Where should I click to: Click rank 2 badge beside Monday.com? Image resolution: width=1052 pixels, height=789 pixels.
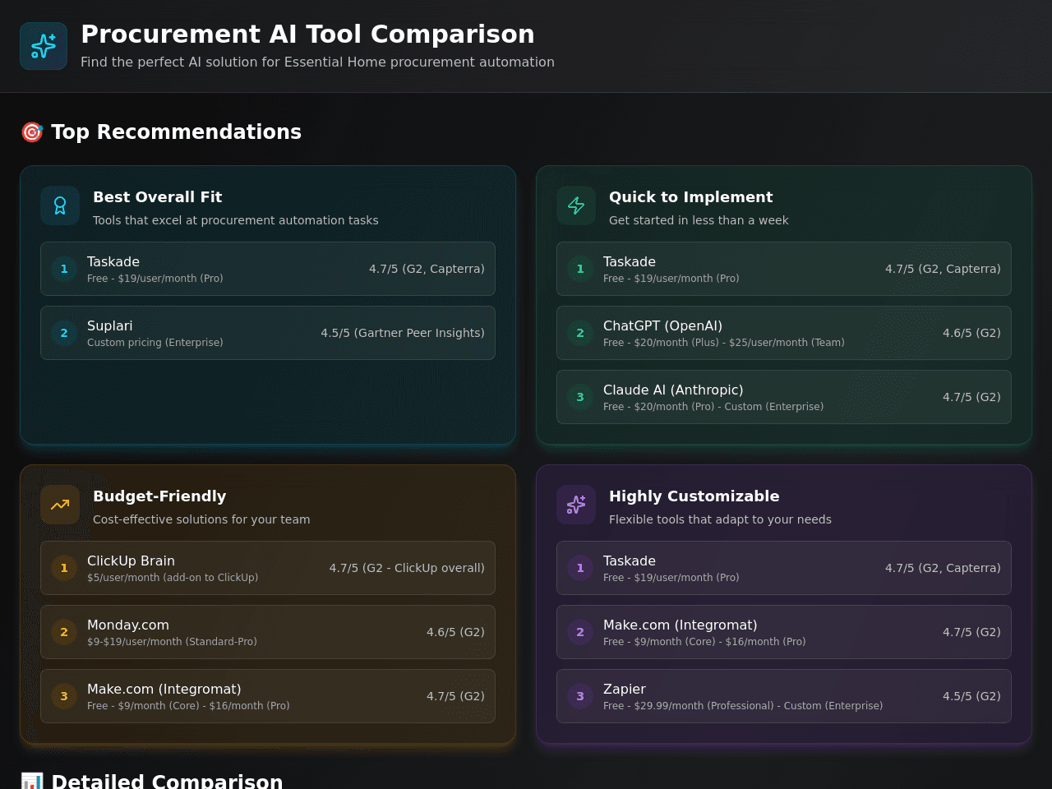click(64, 632)
